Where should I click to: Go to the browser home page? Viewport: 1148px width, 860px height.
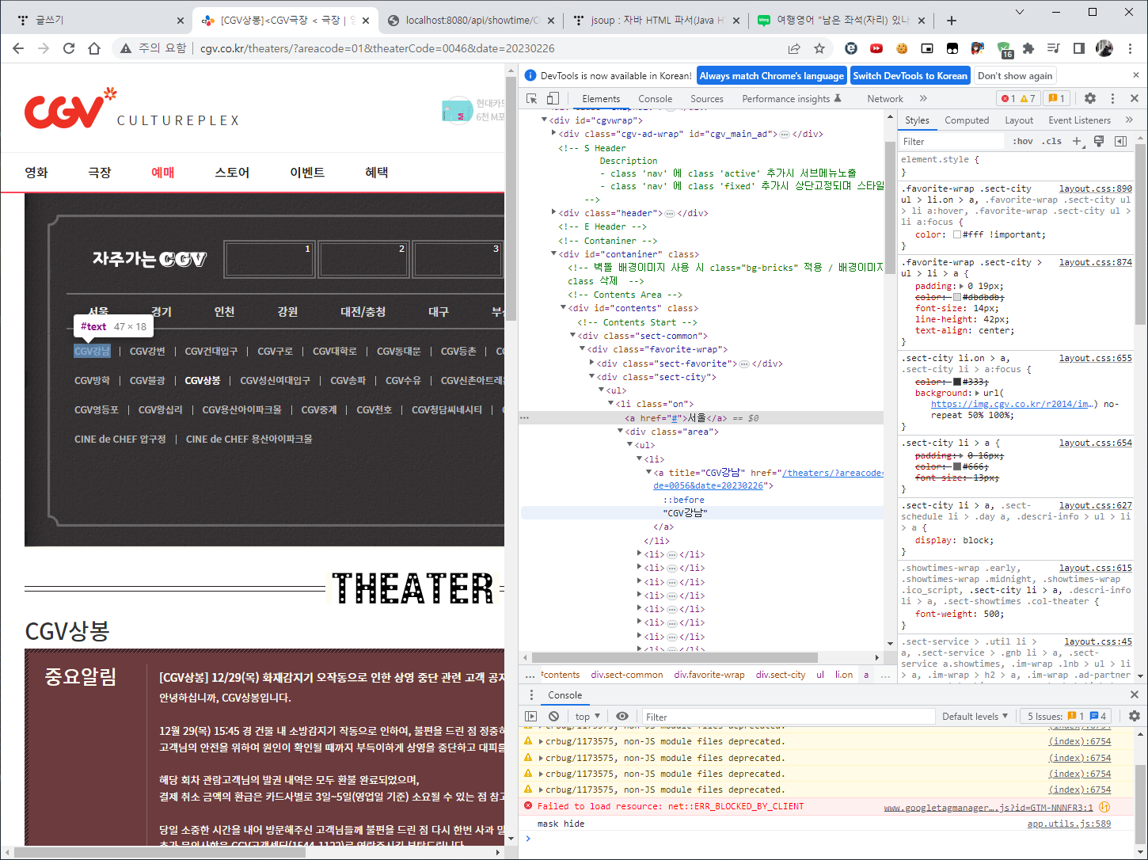[94, 48]
